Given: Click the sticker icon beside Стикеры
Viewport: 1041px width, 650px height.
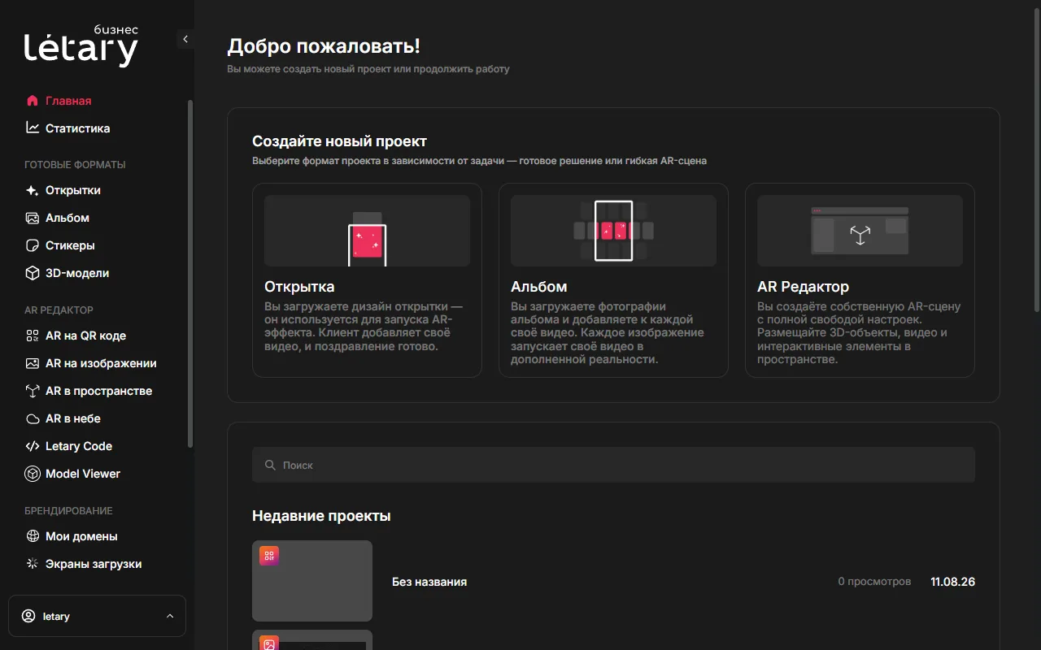Looking at the screenshot, I should (x=33, y=245).
